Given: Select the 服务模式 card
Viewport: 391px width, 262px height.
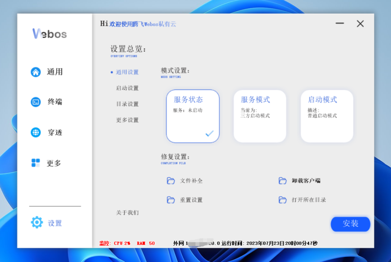Looking at the screenshot, I should pos(260,116).
